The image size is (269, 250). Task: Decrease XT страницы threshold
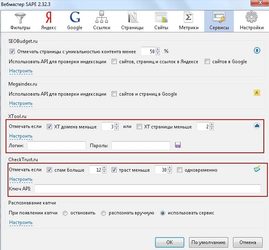[x=211, y=128]
